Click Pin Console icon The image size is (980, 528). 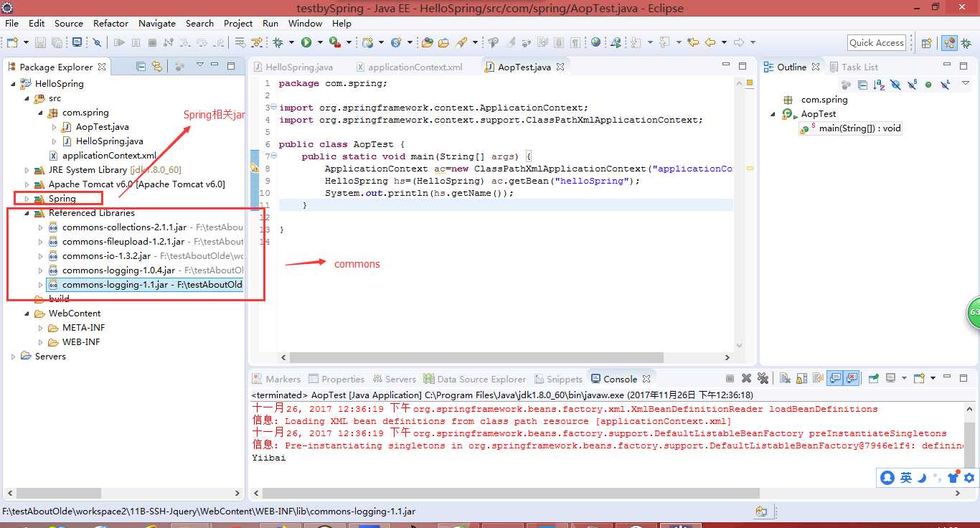(874, 378)
